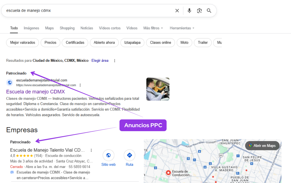Start voice search with microphone icon
The width and height of the screenshot is (291, 183).
[x=189, y=11]
